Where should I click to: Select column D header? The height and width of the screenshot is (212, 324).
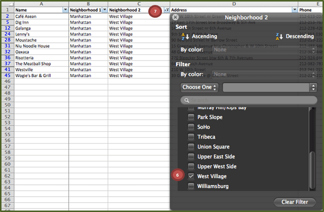(234, 4)
